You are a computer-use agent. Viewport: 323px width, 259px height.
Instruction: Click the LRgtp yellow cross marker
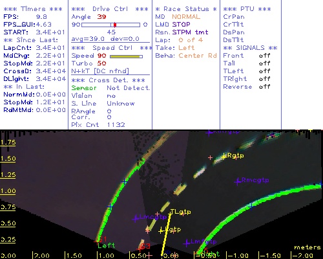[224, 156]
